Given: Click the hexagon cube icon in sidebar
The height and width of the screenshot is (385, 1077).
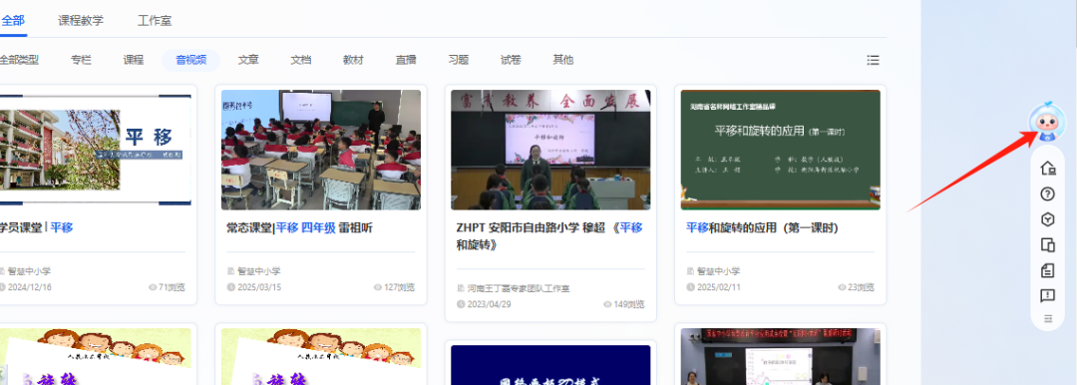Looking at the screenshot, I should (1047, 219).
